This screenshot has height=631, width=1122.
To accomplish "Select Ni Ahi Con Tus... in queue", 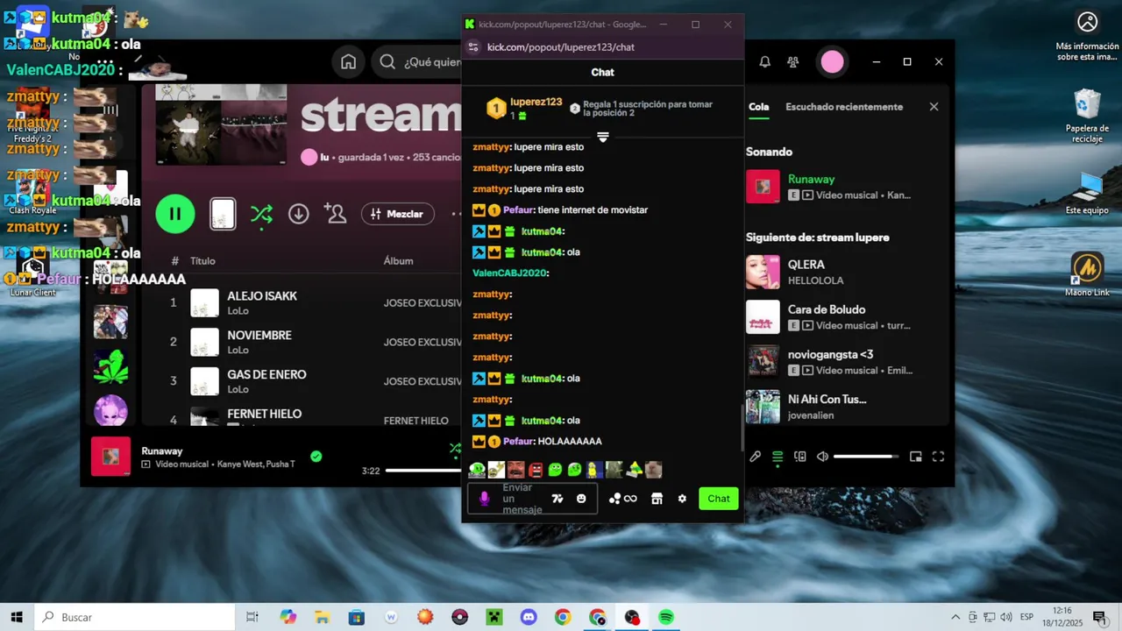I will (841, 407).
